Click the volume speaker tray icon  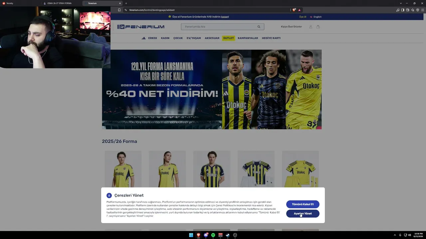point(409,235)
